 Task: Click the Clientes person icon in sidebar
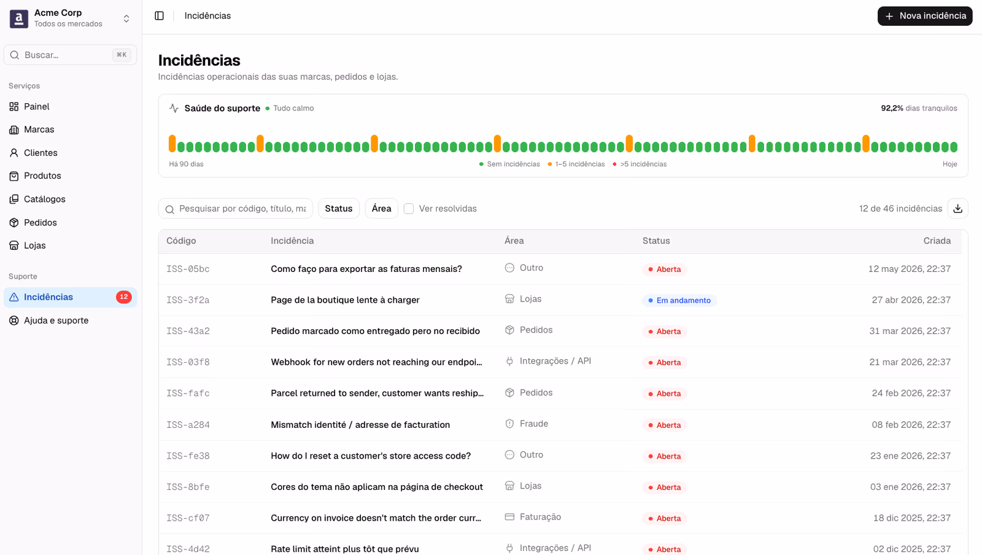[x=14, y=153]
